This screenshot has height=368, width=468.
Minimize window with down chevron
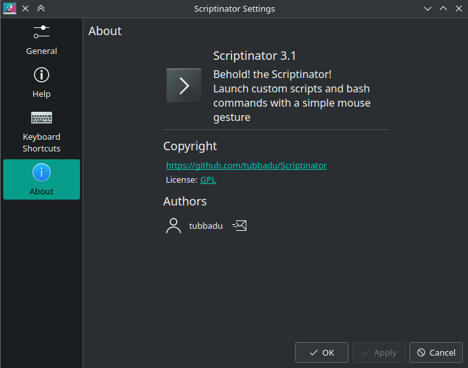coord(428,8)
